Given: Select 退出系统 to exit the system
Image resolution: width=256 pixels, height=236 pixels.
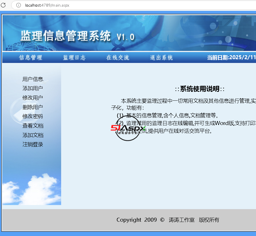Looking at the screenshot, I should (x=161, y=57).
